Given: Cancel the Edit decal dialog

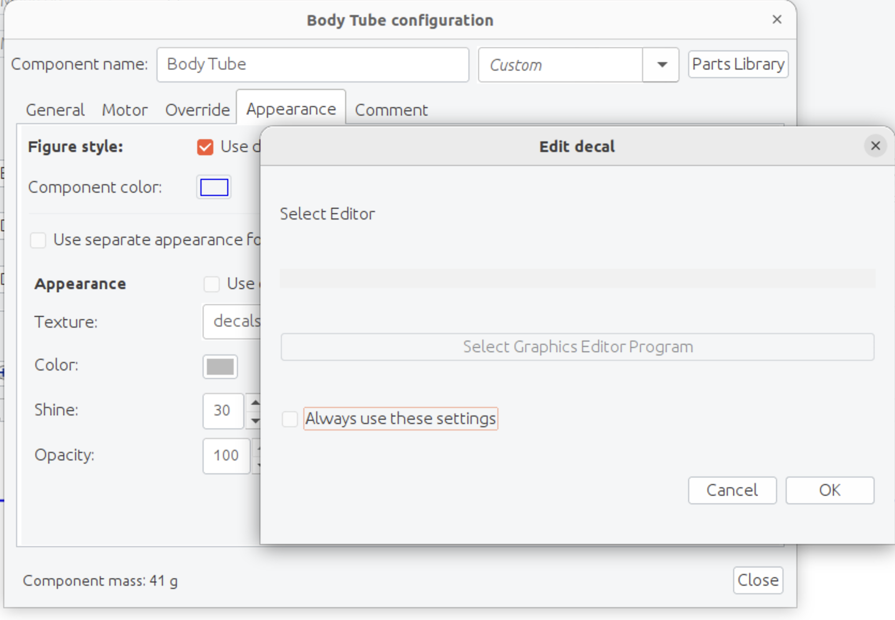Looking at the screenshot, I should coord(732,490).
